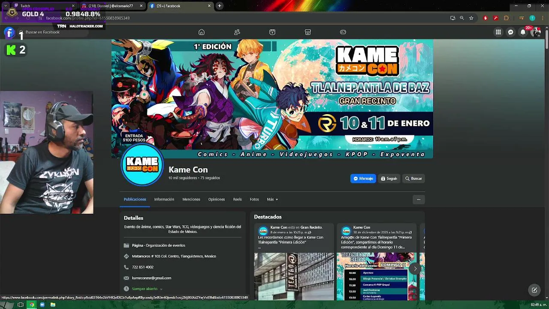
Task: Open the Chrome profile avatar
Action: click(x=532, y=18)
